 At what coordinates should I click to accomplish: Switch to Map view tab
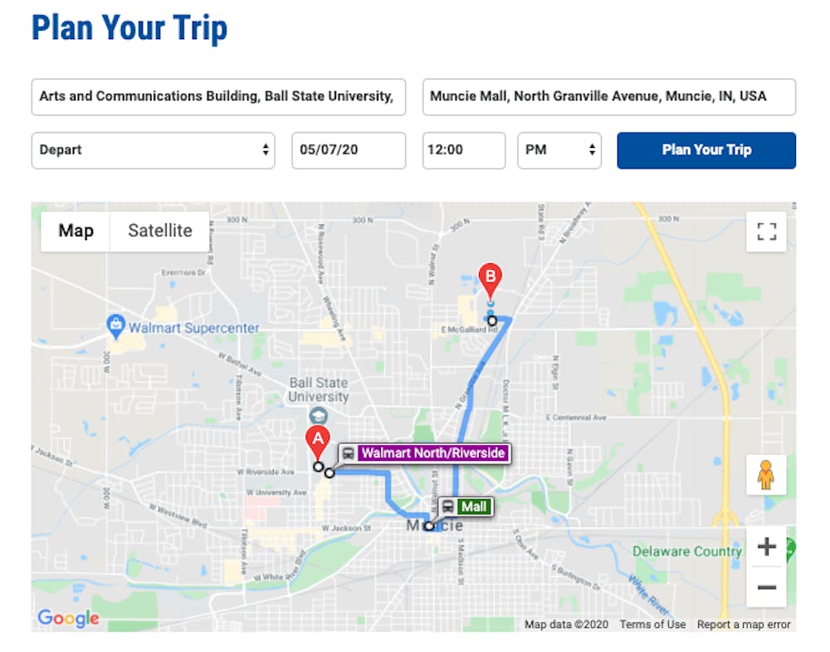pyautogui.click(x=76, y=231)
